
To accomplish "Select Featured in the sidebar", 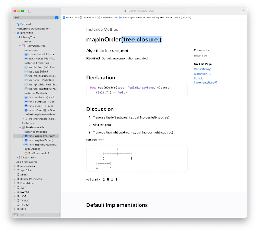I will point(26,24).
